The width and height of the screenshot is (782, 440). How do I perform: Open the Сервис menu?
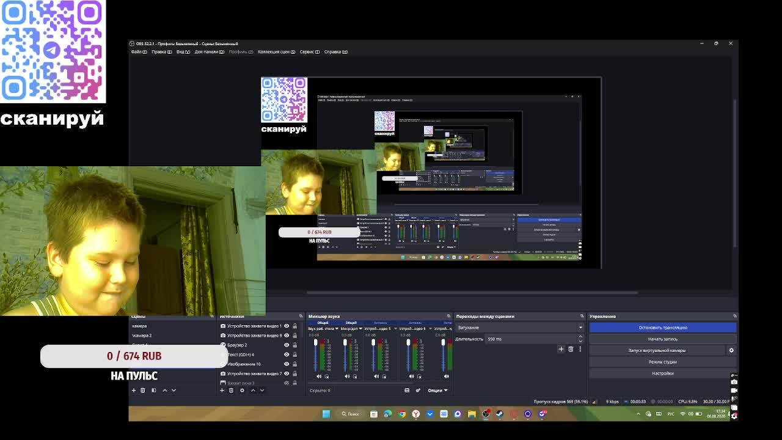310,52
